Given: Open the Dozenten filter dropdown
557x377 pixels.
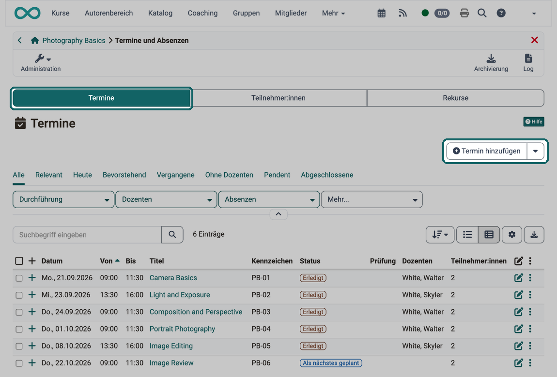Looking at the screenshot, I should pos(166,199).
